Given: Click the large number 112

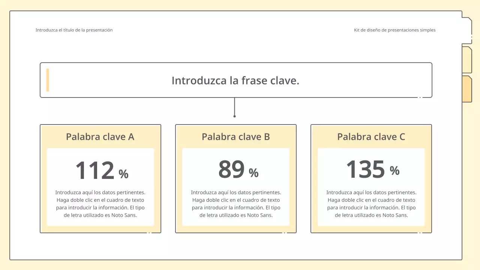Looking at the screenshot, I should point(95,171).
